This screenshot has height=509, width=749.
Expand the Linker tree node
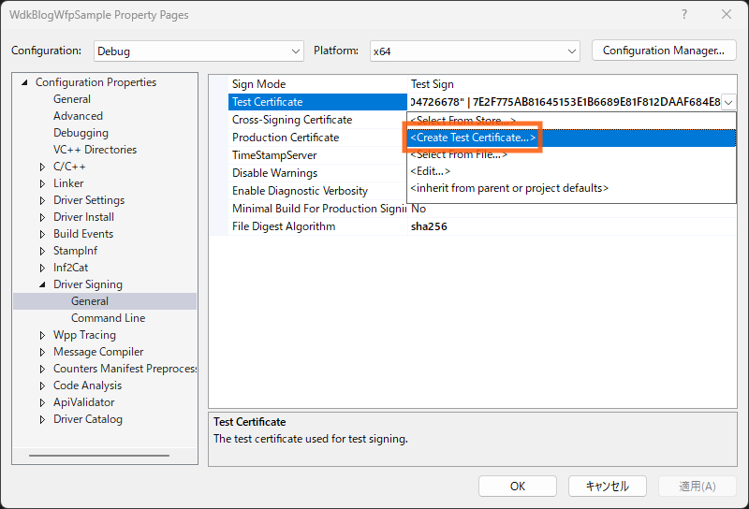pyautogui.click(x=42, y=183)
